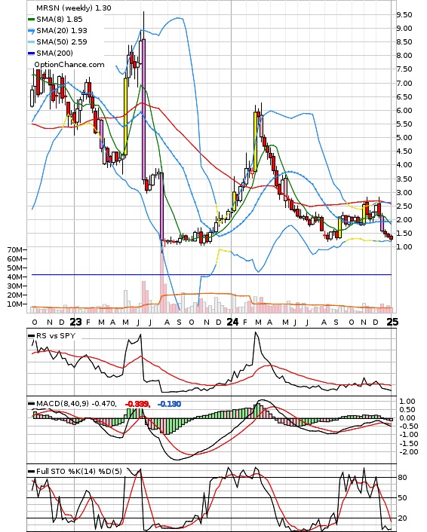Click the -2.00 MACD axis label
427x532 pixels.
click(x=409, y=452)
